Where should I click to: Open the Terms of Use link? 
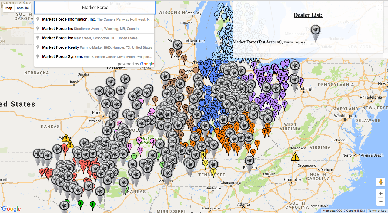tap(377, 211)
